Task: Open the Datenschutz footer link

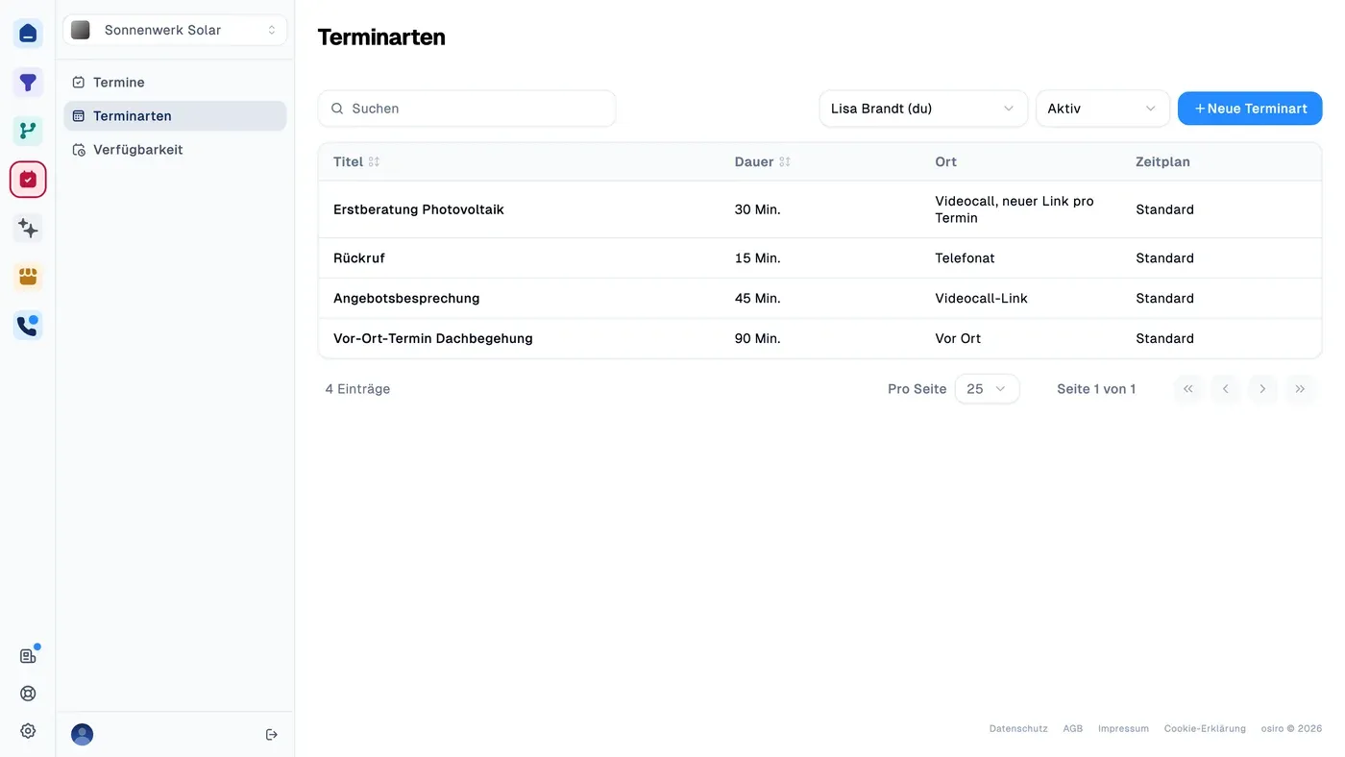Action: click(x=1018, y=729)
